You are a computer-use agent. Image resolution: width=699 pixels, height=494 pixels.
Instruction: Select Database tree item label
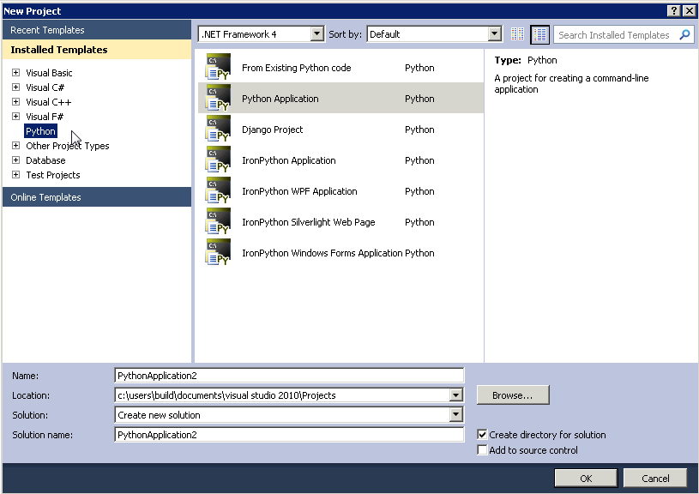coord(45,160)
